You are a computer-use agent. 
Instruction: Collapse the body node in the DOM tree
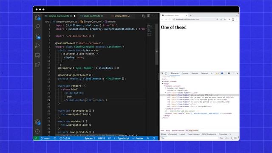(162, 84)
